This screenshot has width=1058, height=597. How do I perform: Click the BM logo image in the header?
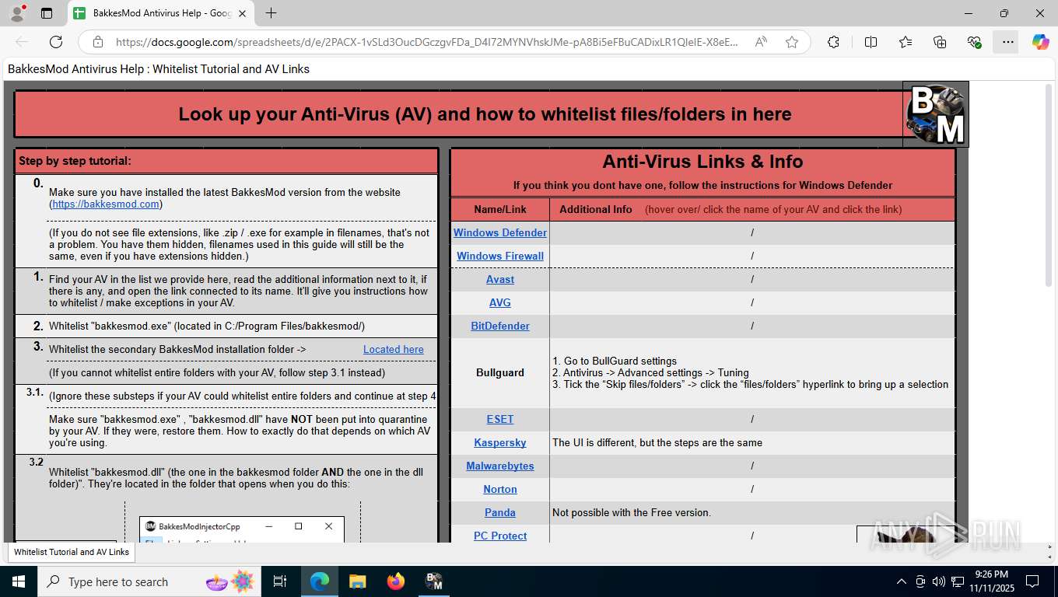tap(936, 114)
